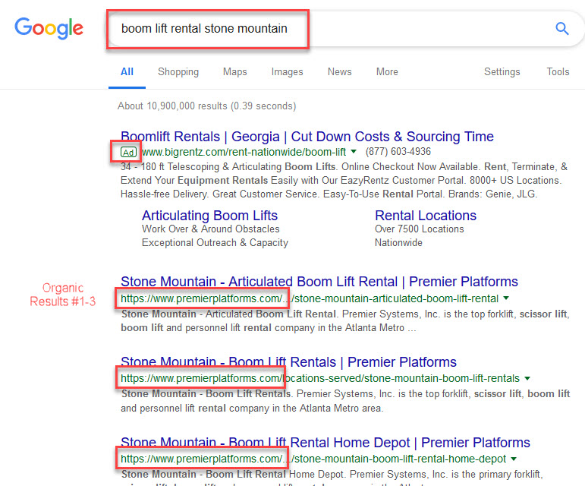585x486 pixels.
Task: Expand arrow after stone-mountain-articulated-boom-lift-rental URL
Action: click(x=506, y=298)
